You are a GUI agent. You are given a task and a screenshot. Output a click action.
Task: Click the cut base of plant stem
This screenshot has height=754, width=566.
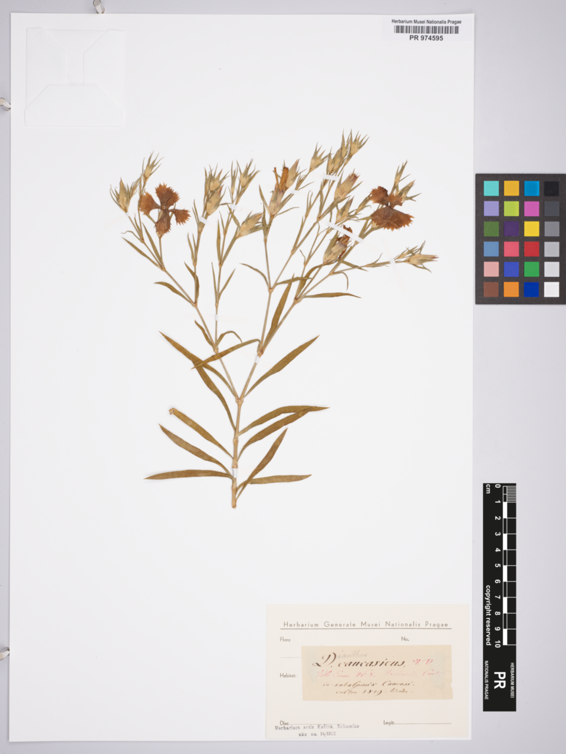point(233,504)
